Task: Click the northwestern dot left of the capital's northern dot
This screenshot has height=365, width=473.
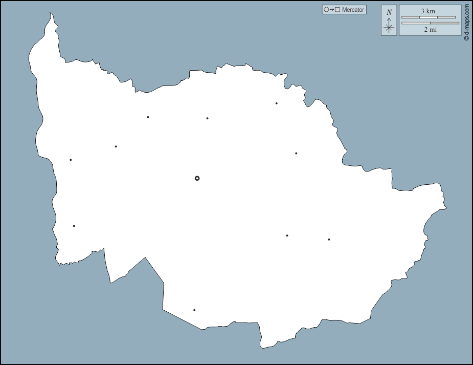Action: pyautogui.click(x=148, y=117)
